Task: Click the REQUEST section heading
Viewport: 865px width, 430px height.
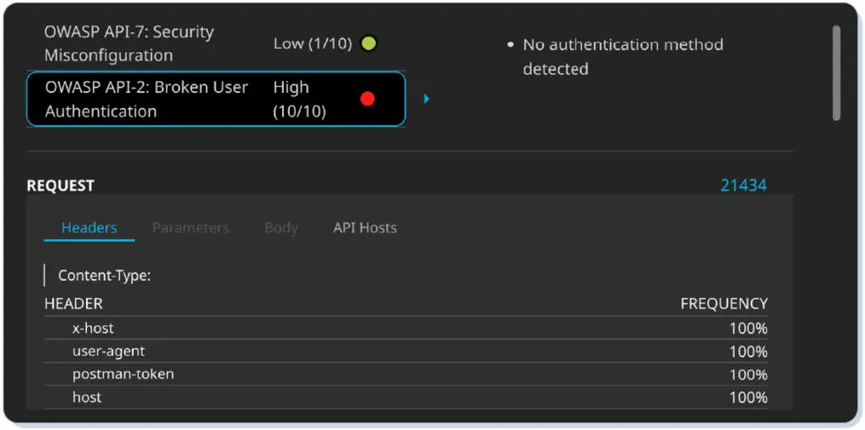Action: coord(61,186)
